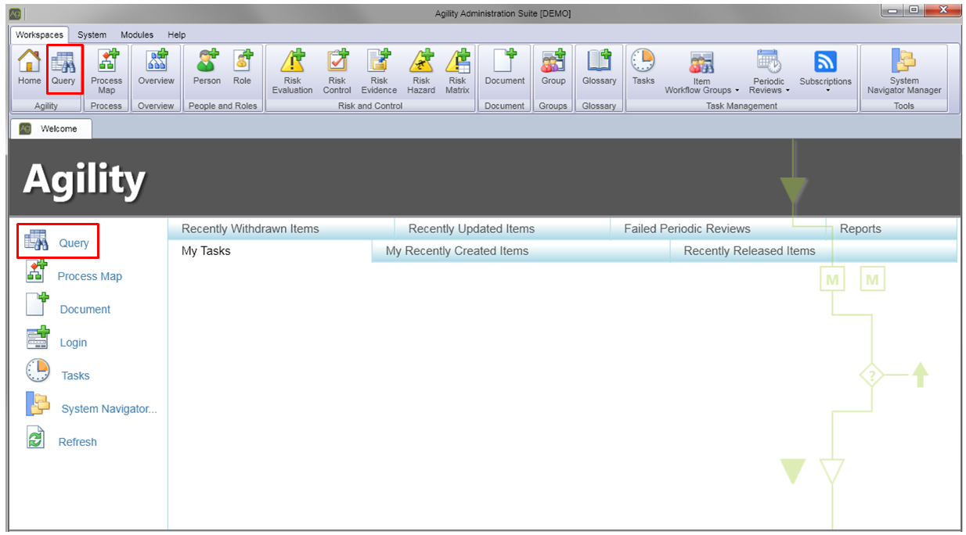Switch to the Welcome document tab
Screen dimensions: 966x535
[x=51, y=129]
